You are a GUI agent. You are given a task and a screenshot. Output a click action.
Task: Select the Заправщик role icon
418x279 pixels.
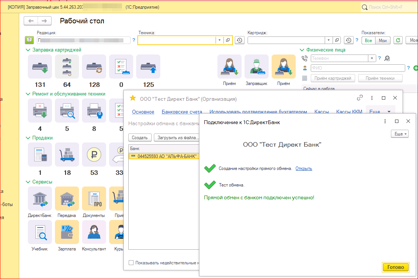[257, 67]
